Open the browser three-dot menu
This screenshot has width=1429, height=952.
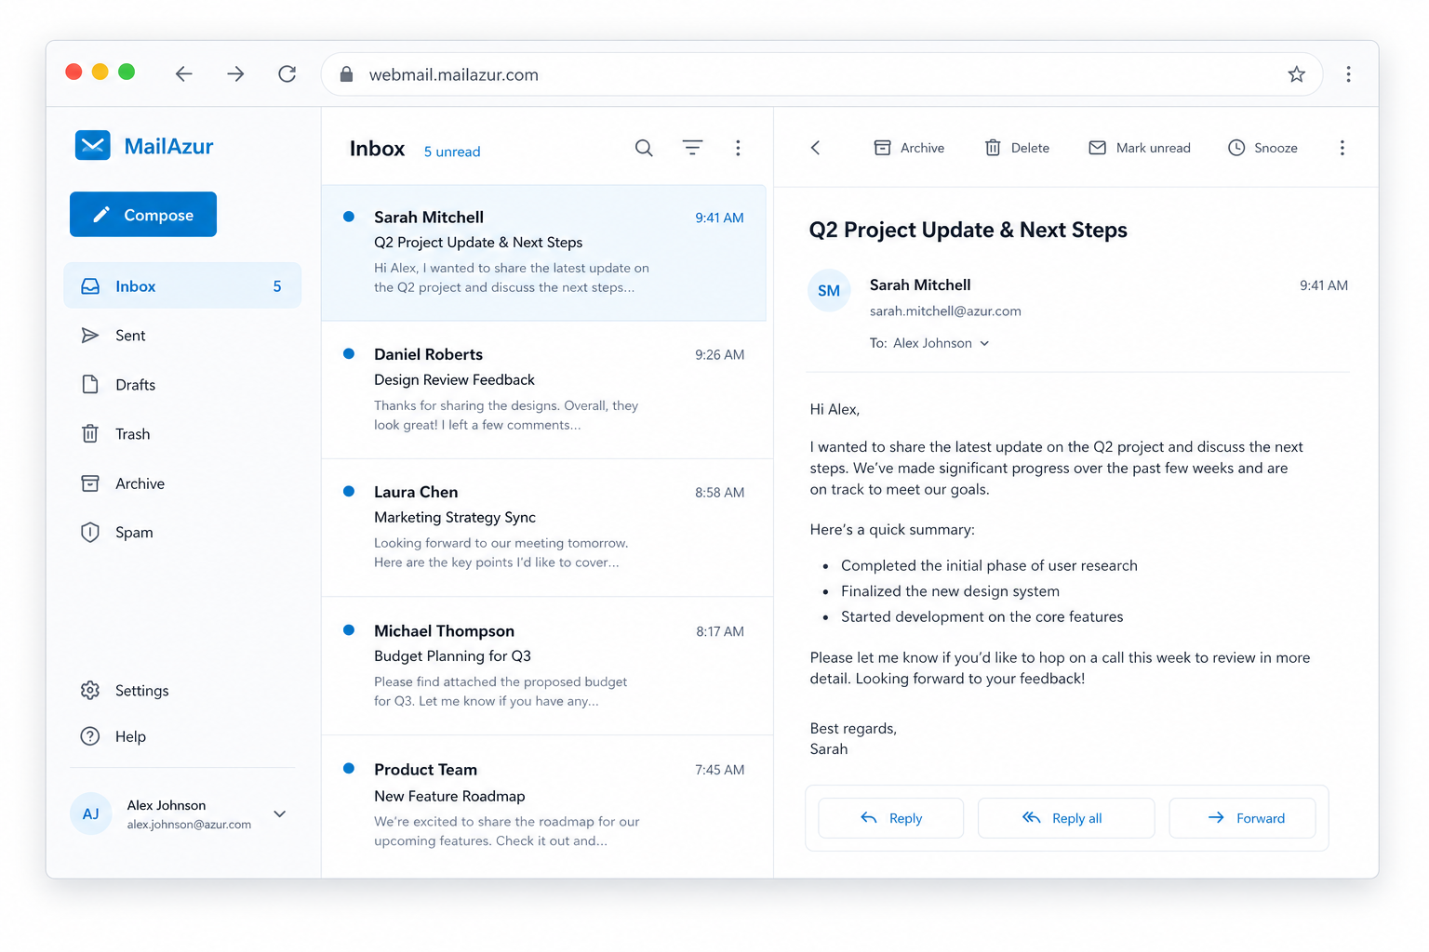click(x=1348, y=74)
